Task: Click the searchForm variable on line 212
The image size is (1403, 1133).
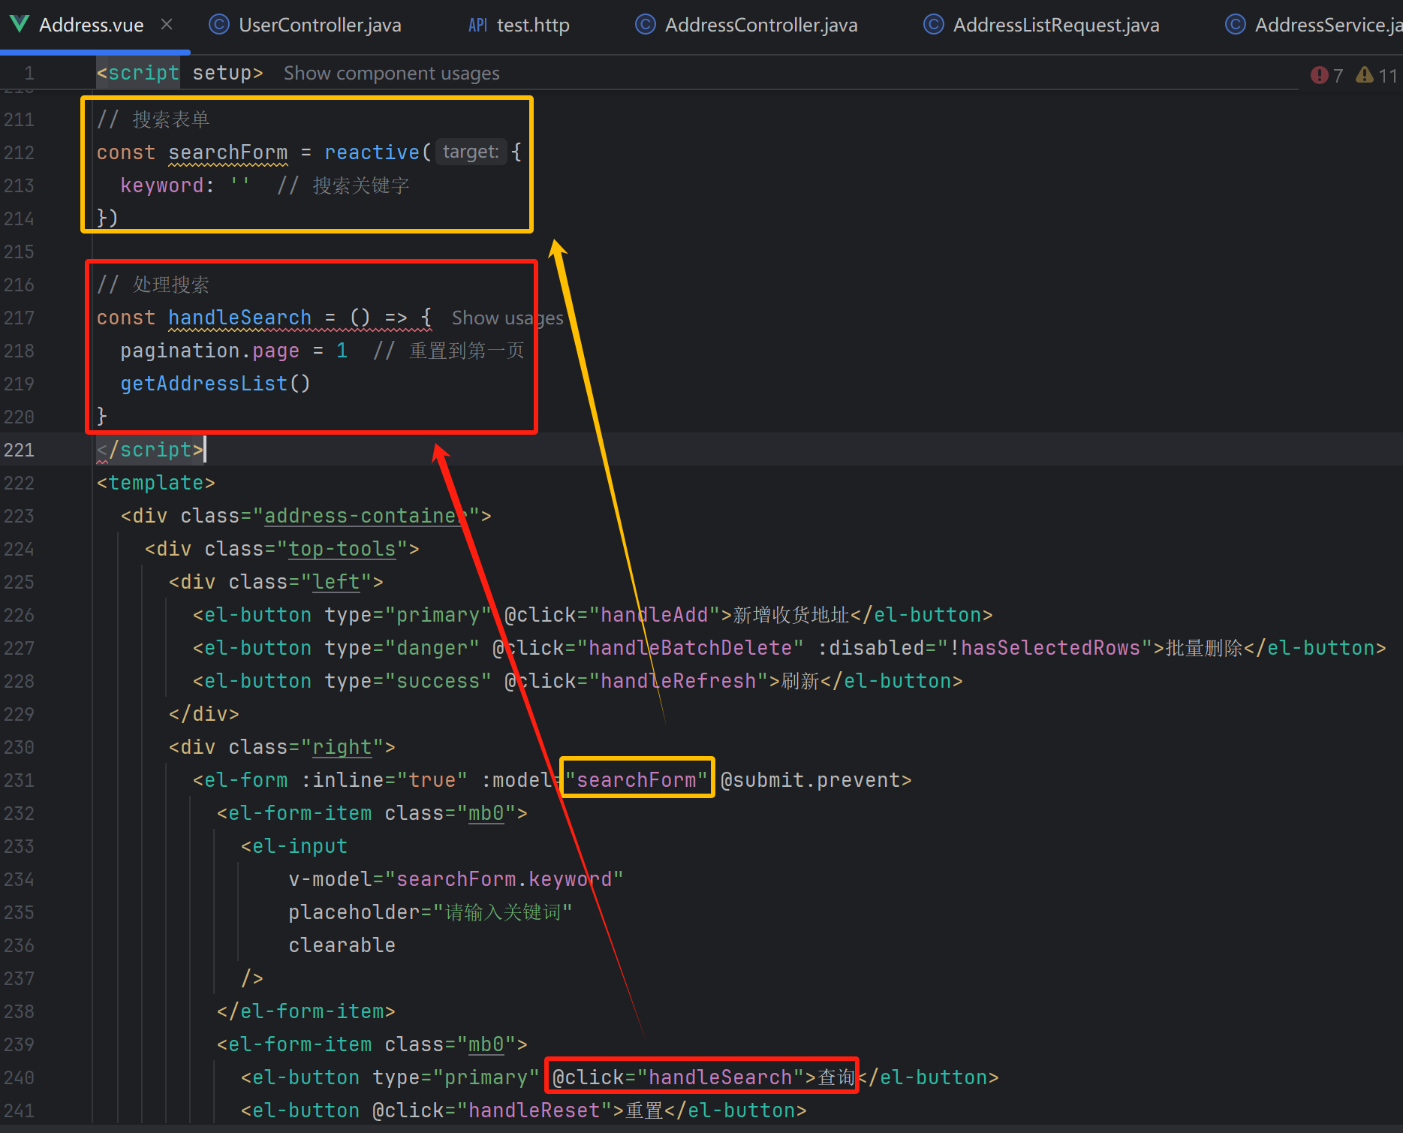Action: click(x=227, y=152)
